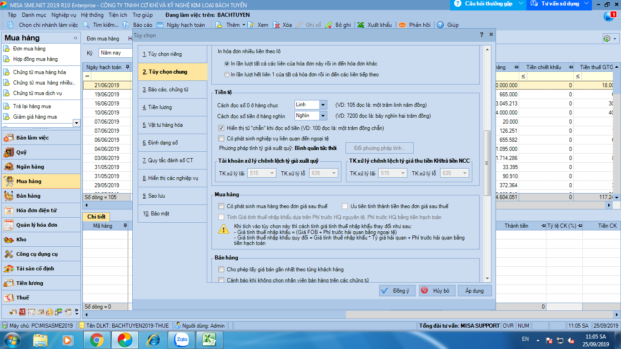Click the Xóa delete toolbar icon

coord(276,25)
